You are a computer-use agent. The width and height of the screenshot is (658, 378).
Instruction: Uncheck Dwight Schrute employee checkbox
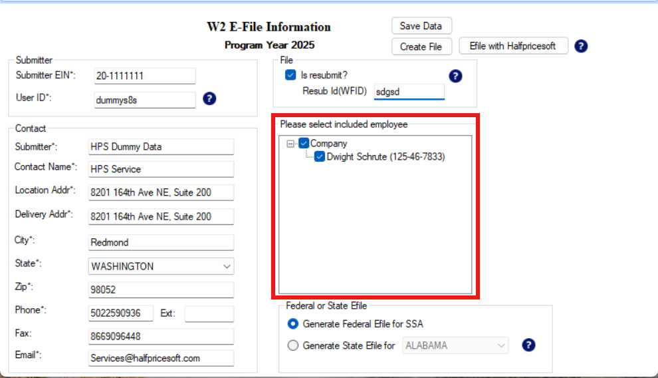tap(319, 156)
